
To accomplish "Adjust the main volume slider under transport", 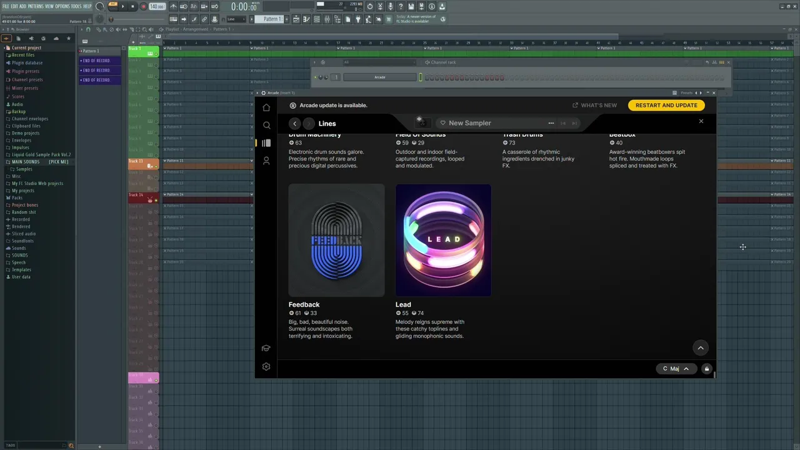I will click(137, 19).
